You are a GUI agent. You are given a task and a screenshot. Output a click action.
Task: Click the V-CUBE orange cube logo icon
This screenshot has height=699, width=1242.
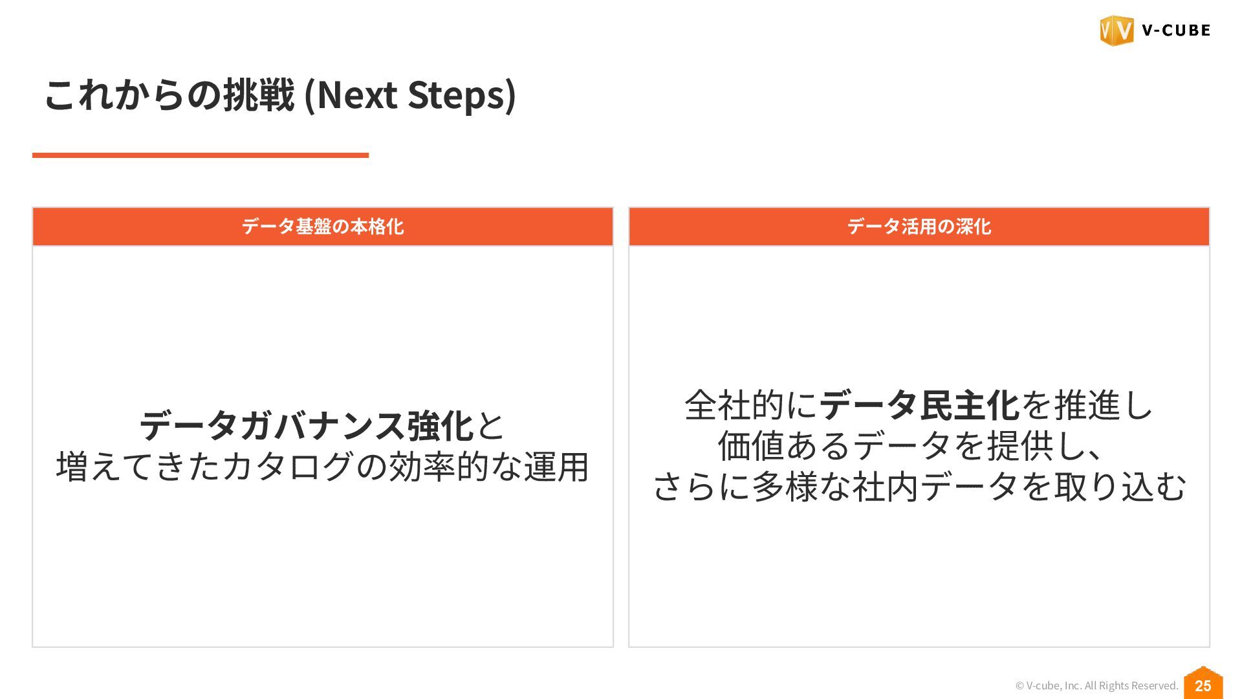click(x=1117, y=30)
